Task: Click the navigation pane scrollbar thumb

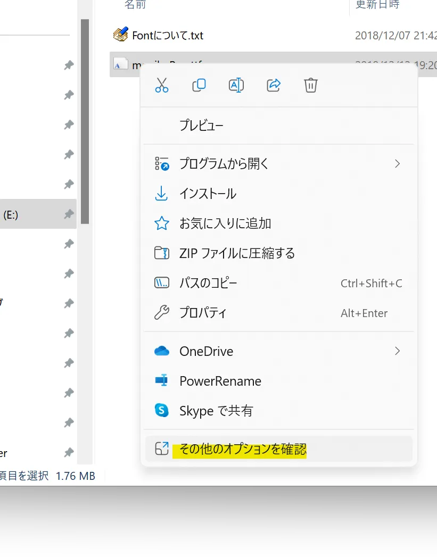Action: coord(85,121)
